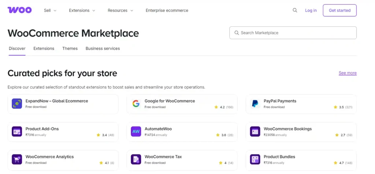Switch to the Business services tab
The height and width of the screenshot is (174, 375).
(x=103, y=49)
